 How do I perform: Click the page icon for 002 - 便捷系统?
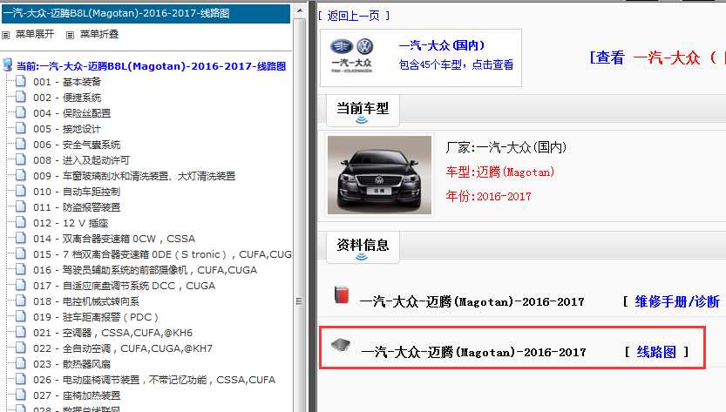coord(20,98)
